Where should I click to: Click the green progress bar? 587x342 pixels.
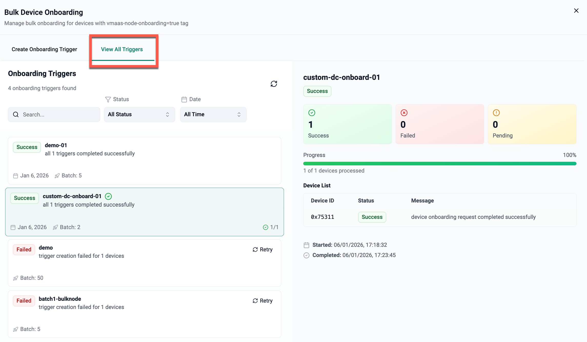tap(440, 164)
